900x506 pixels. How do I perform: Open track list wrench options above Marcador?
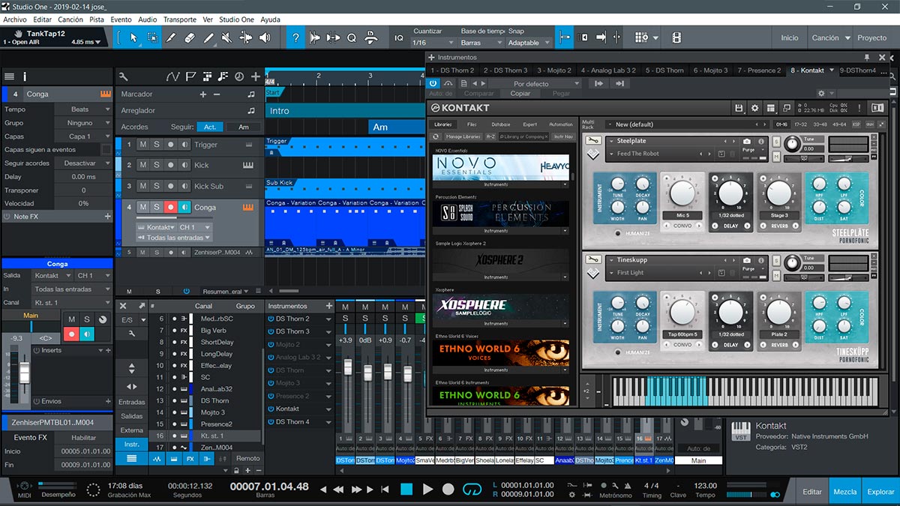point(124,76)
